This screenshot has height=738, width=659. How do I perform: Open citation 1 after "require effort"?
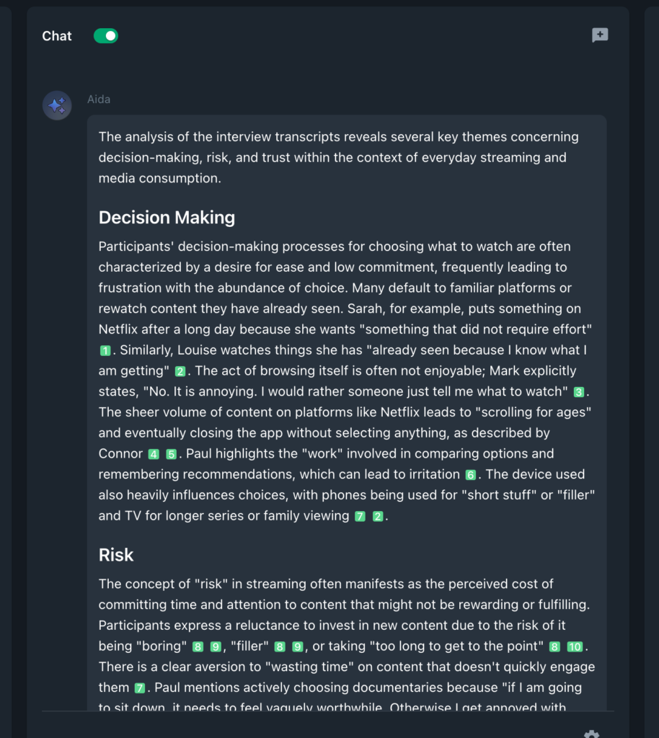pos(105,351)
